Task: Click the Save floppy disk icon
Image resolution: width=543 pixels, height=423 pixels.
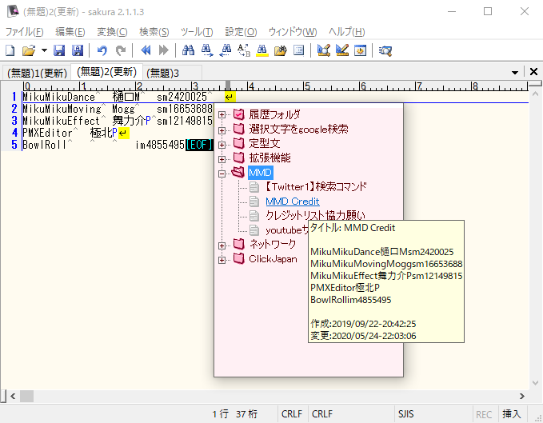Action: tap(59, 50)
